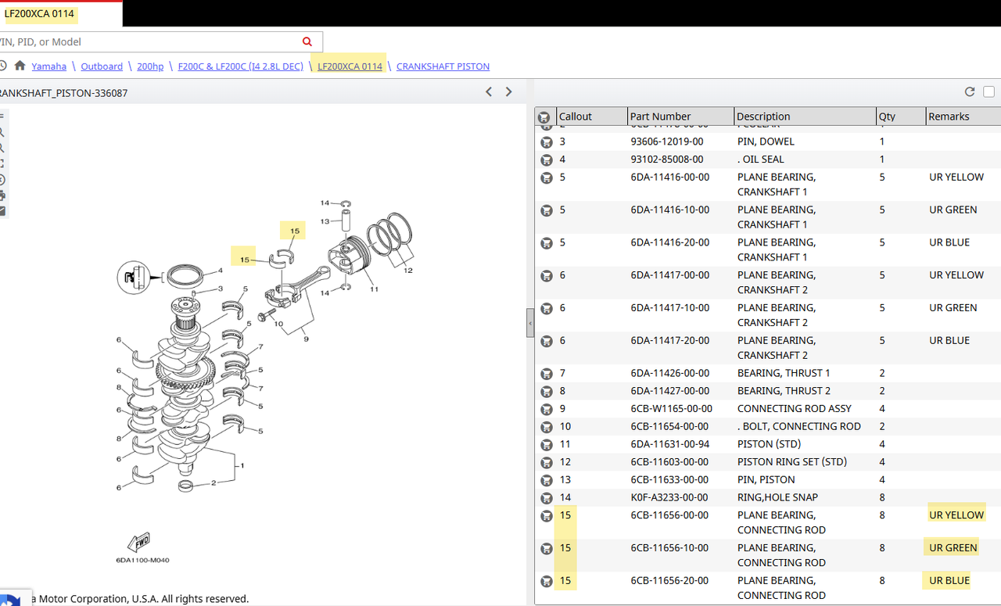
Task: Select part number K0F-A3233-00-00
Action: point(669,497)
